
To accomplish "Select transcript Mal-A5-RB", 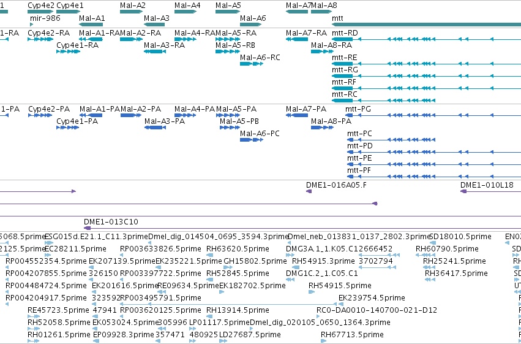I will (x=228, y=52).
